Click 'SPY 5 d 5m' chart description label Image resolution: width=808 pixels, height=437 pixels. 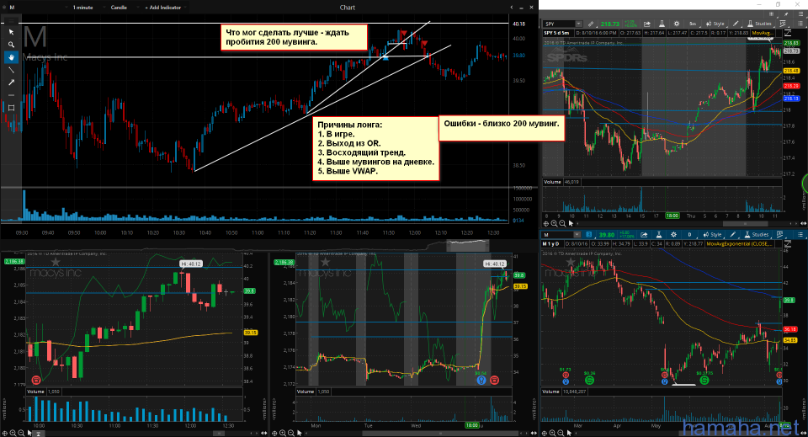pyautogui.click(x=556, y=33)
